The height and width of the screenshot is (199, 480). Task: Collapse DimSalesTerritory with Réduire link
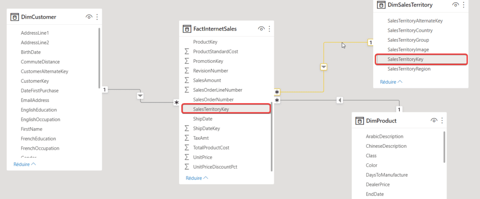click(391, 82)
